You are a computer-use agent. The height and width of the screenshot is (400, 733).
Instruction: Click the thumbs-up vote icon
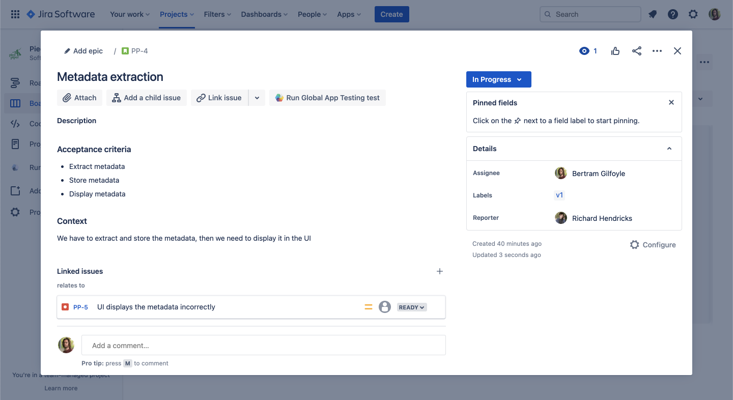click(615, 51)
